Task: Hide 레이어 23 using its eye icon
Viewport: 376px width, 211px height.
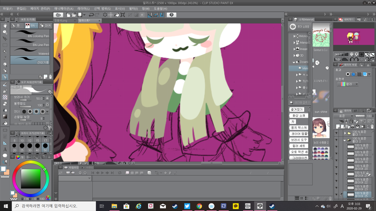Action: point(336,188)
